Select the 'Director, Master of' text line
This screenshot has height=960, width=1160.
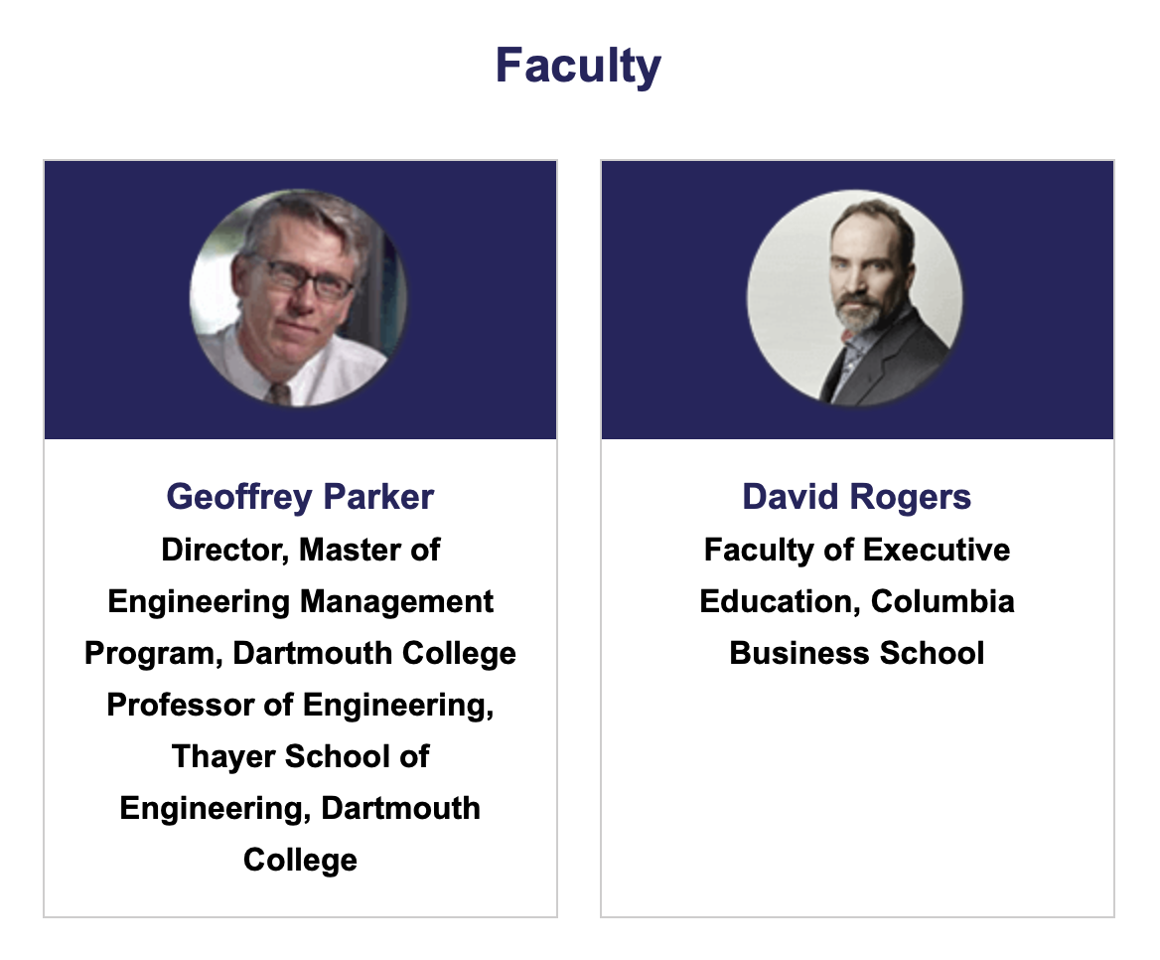coord(300,550)
